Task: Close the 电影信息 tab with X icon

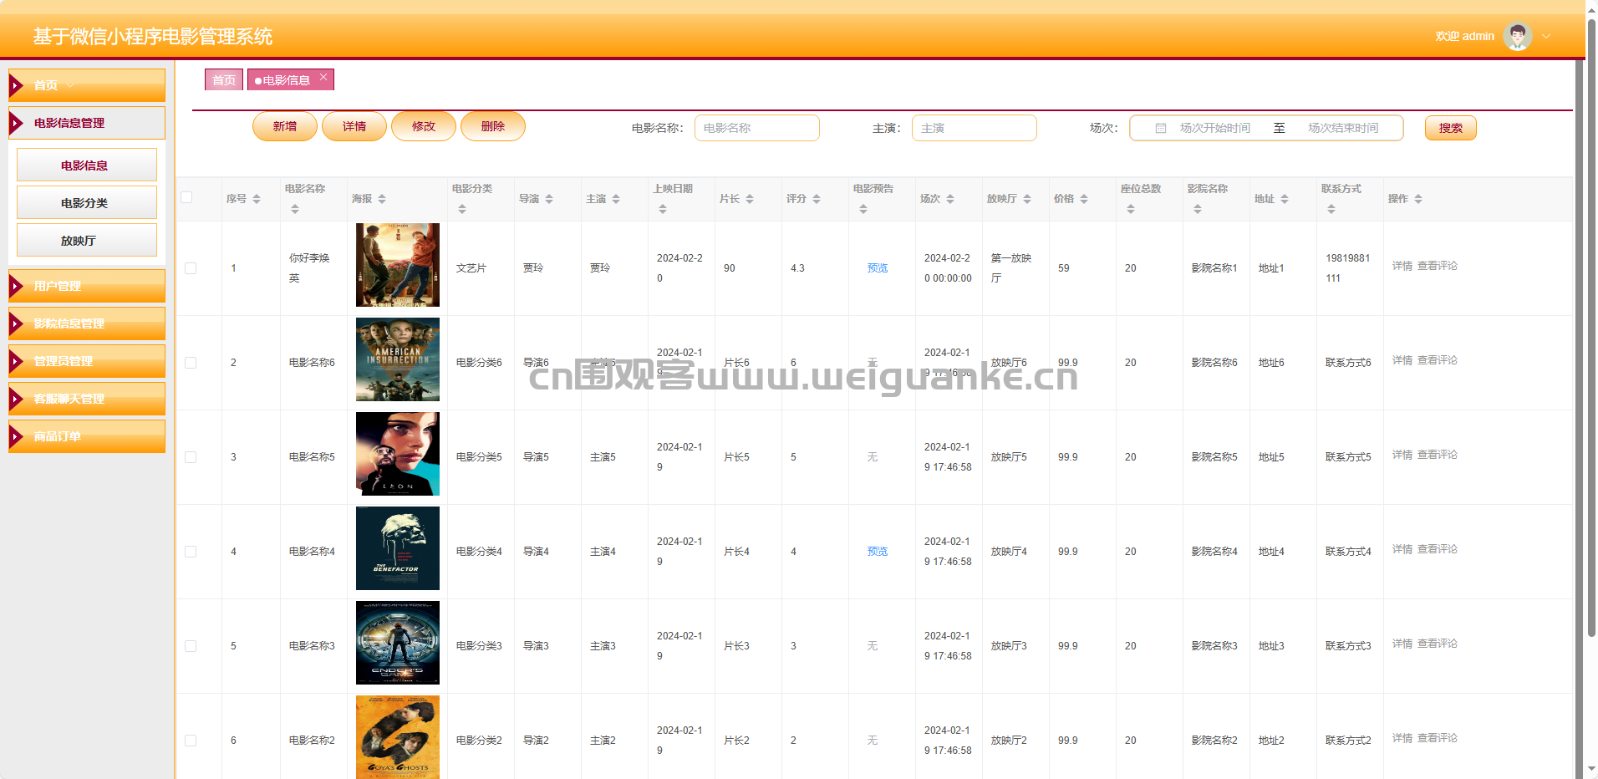Action: [323, 77]
